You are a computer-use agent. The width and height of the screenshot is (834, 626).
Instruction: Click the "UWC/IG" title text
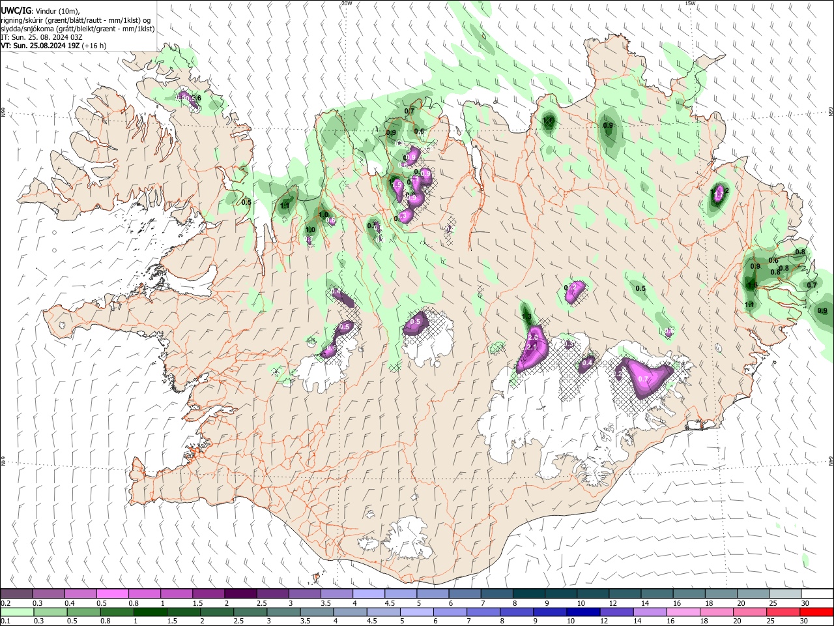click(15, 10)
